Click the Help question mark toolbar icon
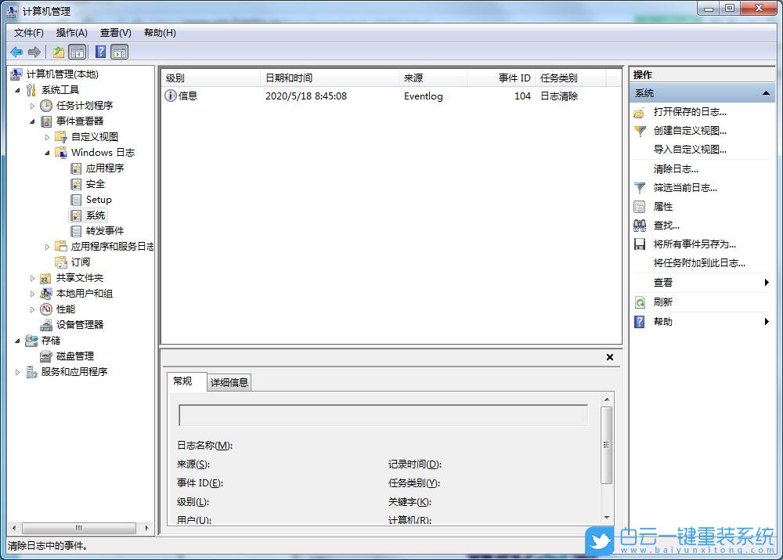 point(99,52)
